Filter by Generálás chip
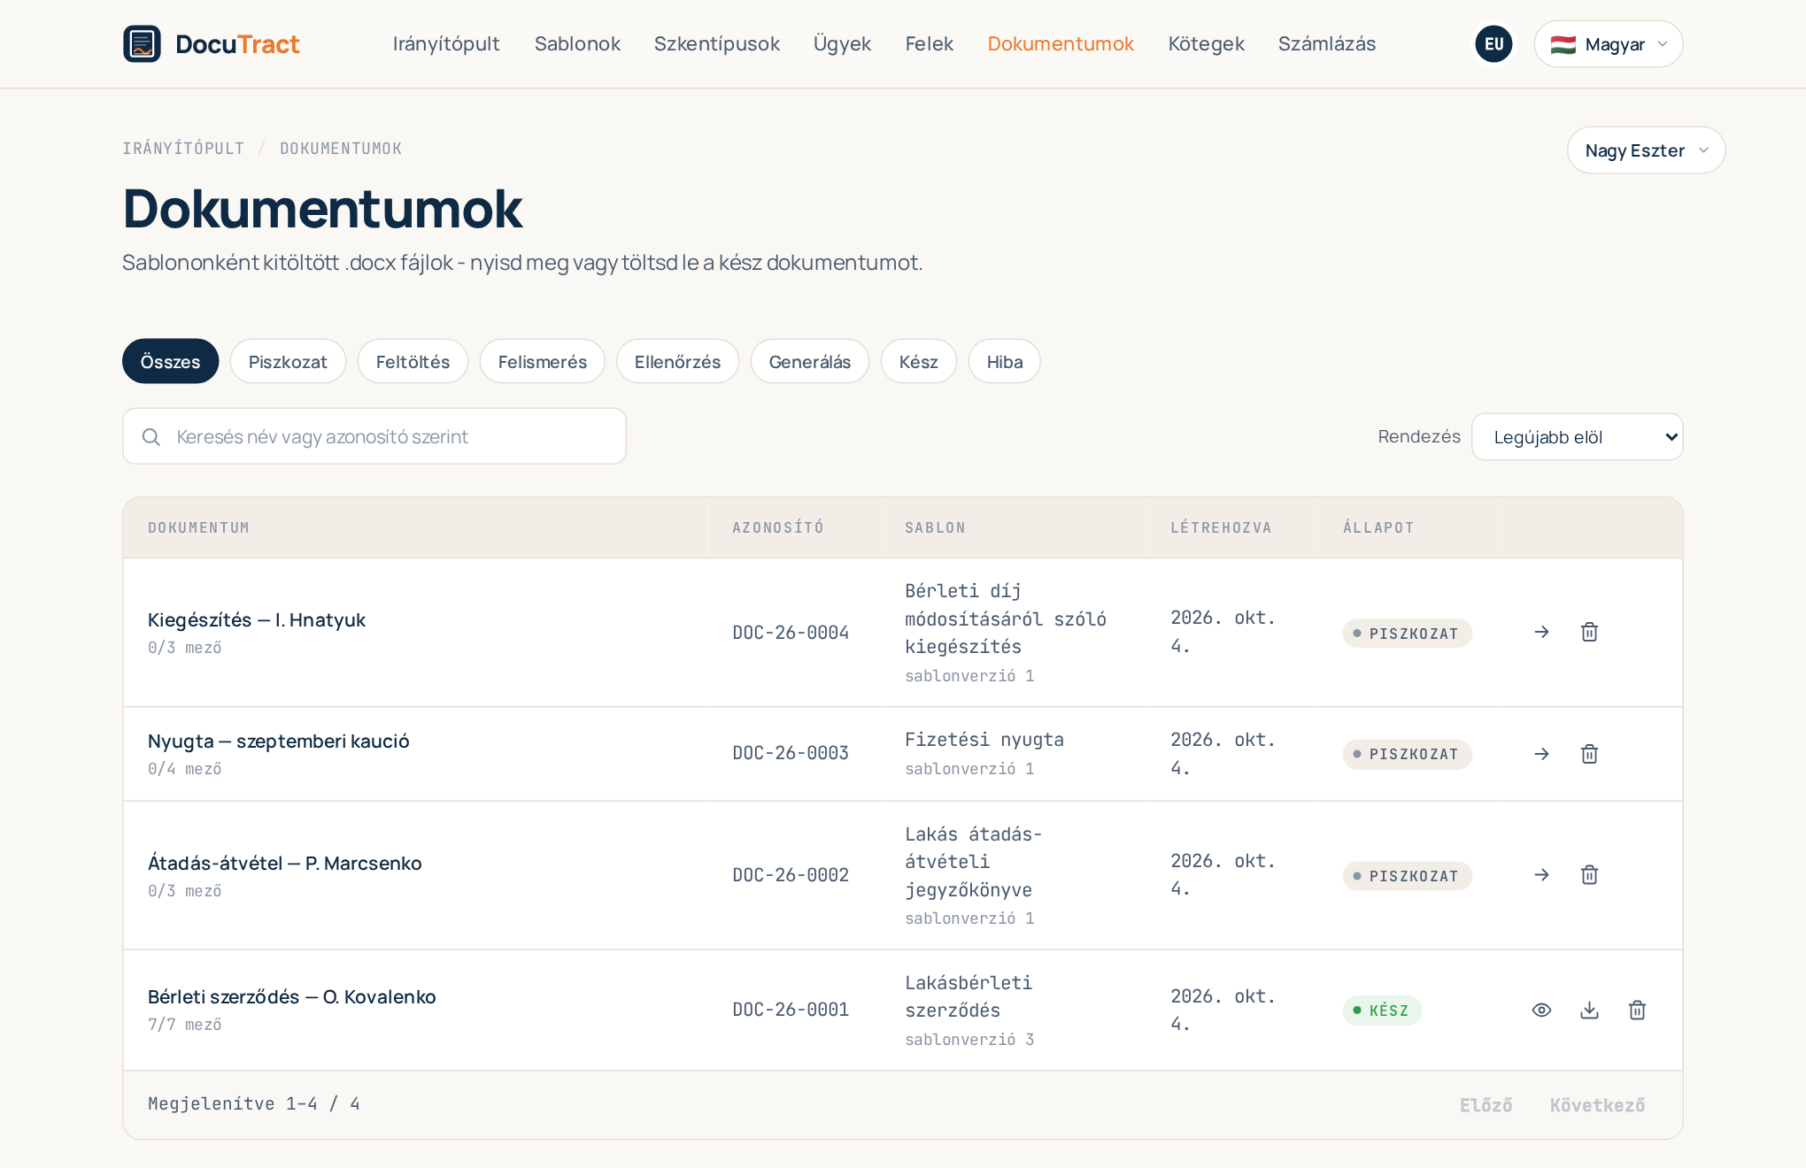The width and height of the screenshot is (1806, 1168). click(809, 361)
